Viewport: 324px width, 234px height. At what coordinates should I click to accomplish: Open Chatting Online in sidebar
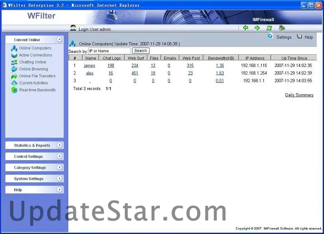(x=33, y=62)
